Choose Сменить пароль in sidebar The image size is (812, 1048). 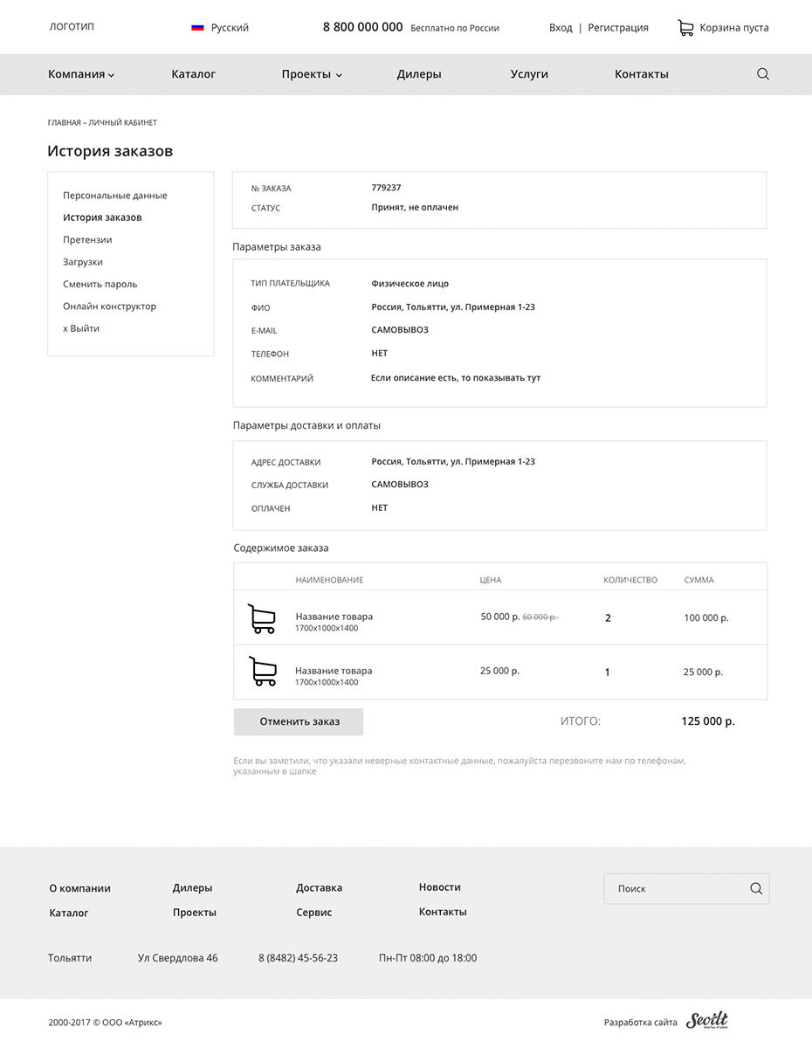(100, 284)
